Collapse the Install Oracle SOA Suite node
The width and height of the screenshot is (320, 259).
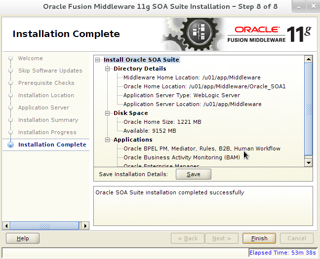(98, 60)
